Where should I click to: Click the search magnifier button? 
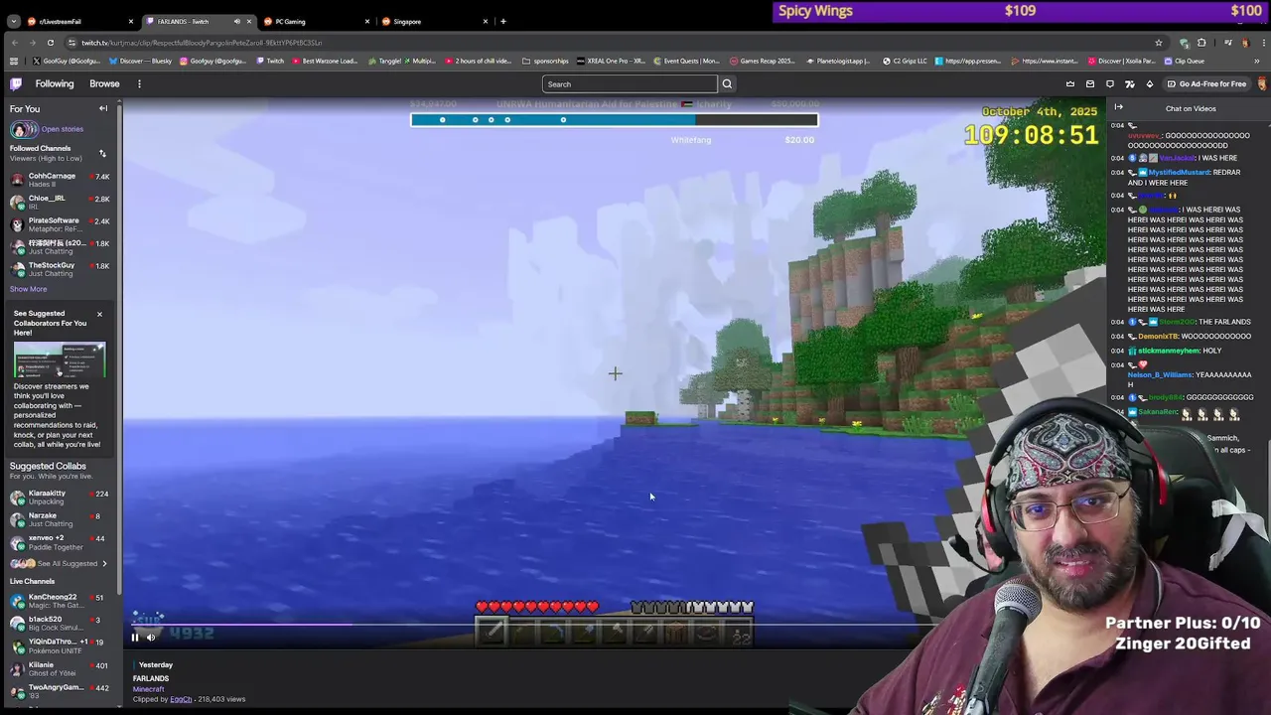[x=727, y=84]
